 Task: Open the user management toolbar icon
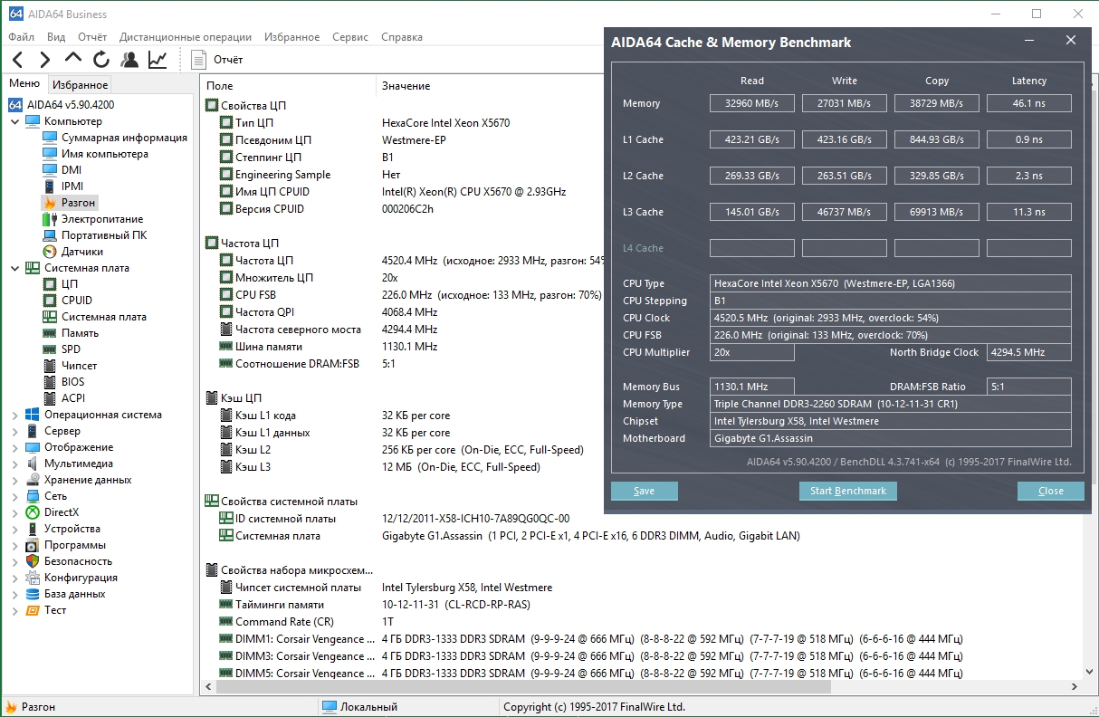click(129, 60)
